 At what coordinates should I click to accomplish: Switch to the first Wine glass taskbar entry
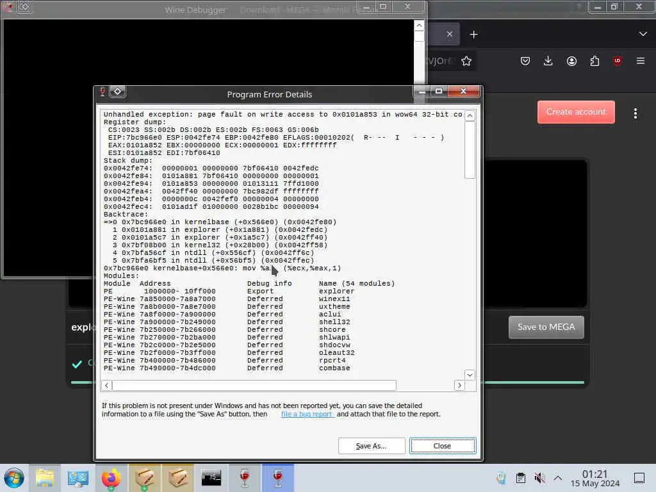(x=244, y=478)
